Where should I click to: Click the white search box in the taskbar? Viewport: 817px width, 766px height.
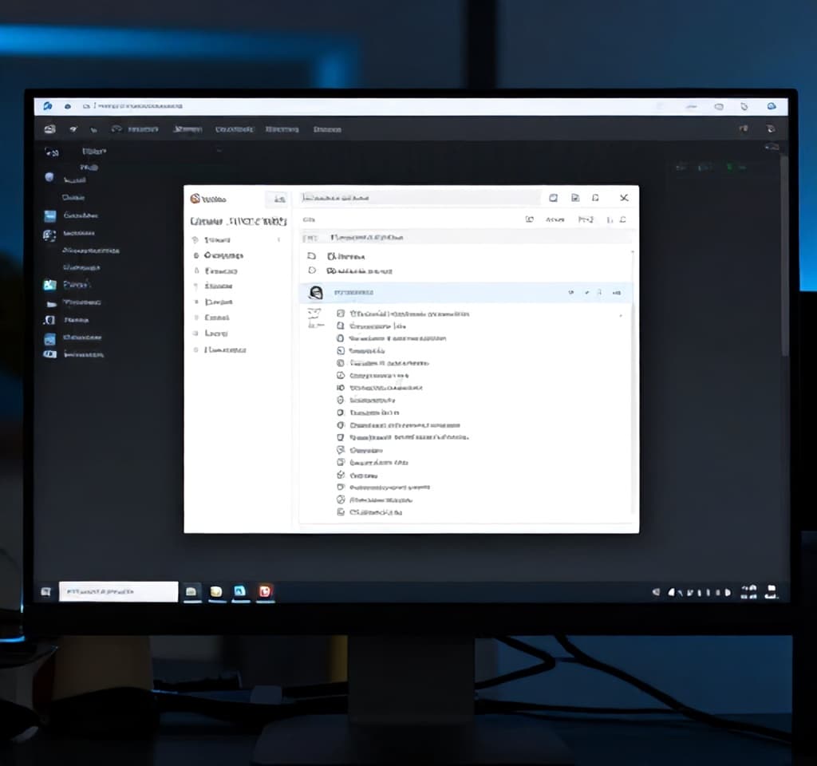(118, 591)
